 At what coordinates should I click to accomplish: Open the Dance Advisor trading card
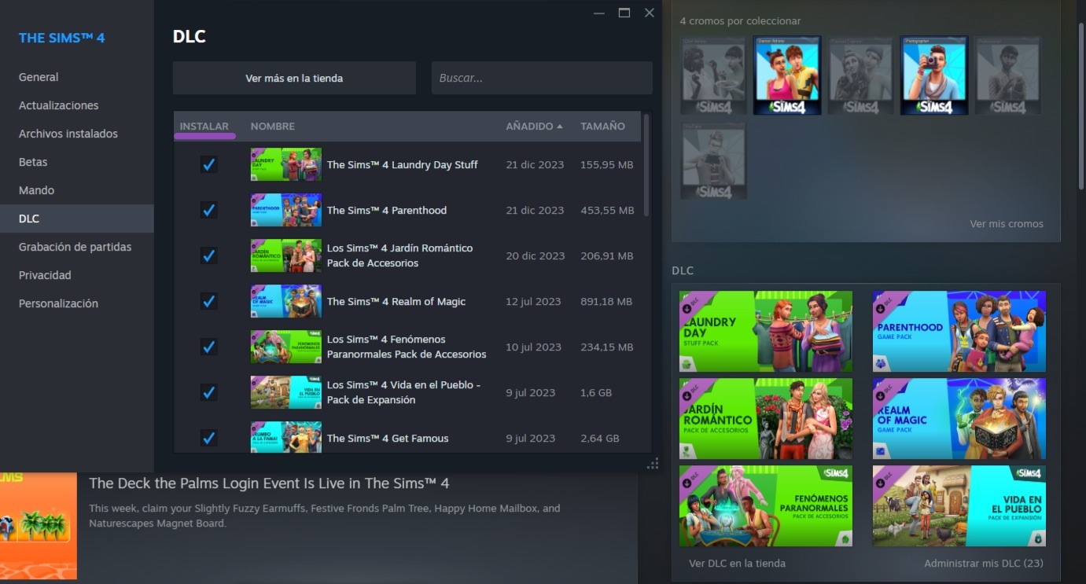(787, 75)
